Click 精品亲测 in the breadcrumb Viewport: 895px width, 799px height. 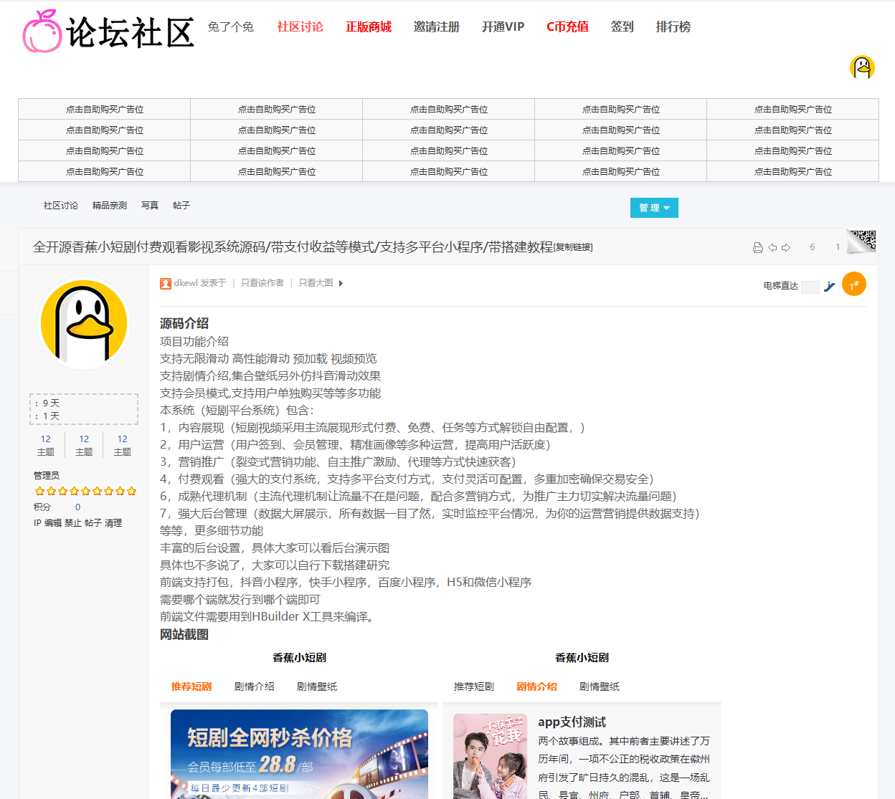tap(109, 206)
